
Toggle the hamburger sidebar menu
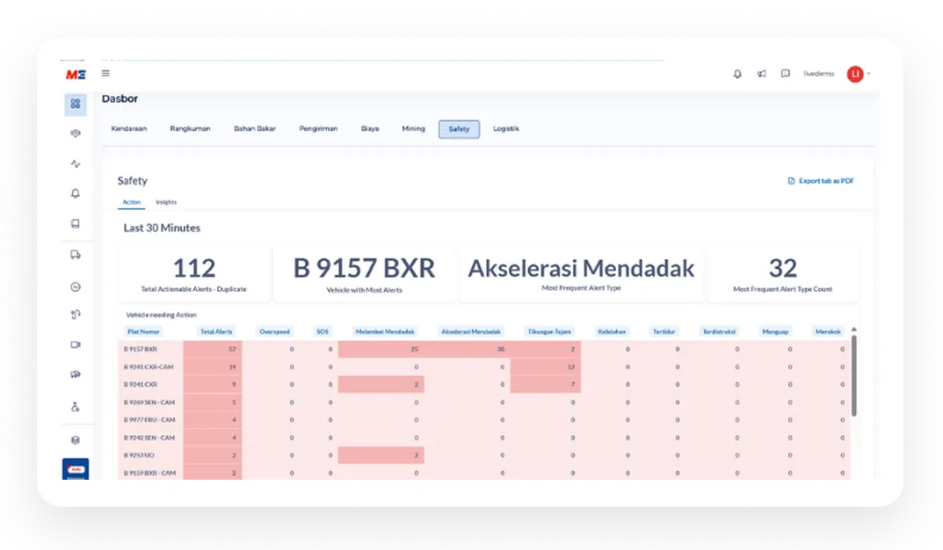click(x=105, y=73)
